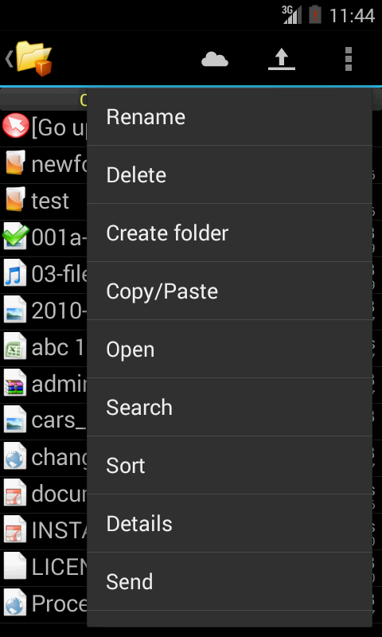
Task: Tap the cloud storage icon
Action: click(x=215, y=59)
